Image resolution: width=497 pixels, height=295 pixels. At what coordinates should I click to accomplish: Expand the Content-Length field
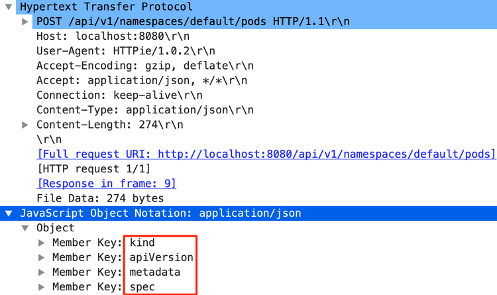[x=25, y=125]
